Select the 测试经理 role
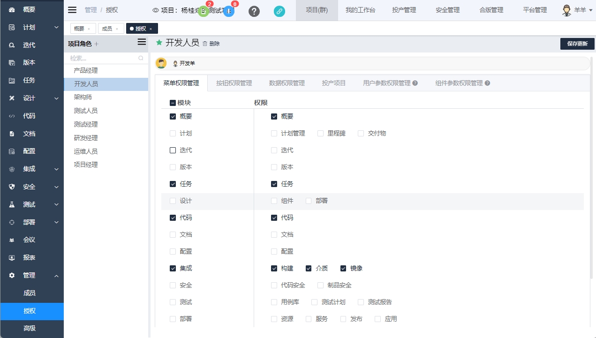 (86, 125)
